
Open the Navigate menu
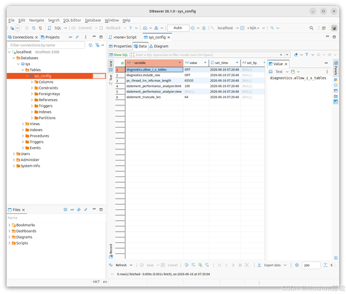[x=37, y=20]
